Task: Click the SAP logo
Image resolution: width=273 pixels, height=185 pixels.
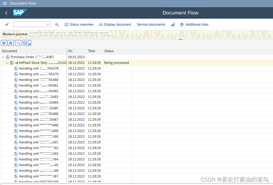Action: point(20,13)
